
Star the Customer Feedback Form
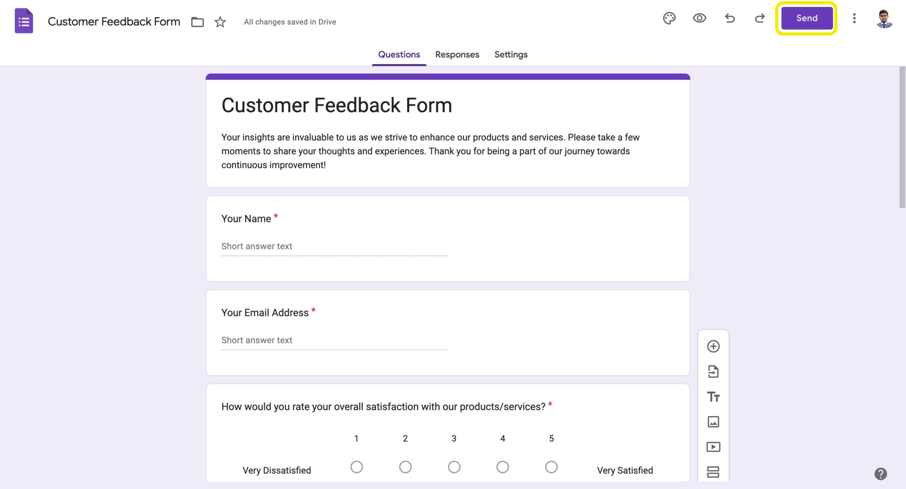pyautogui.click(x=220, y=22)
